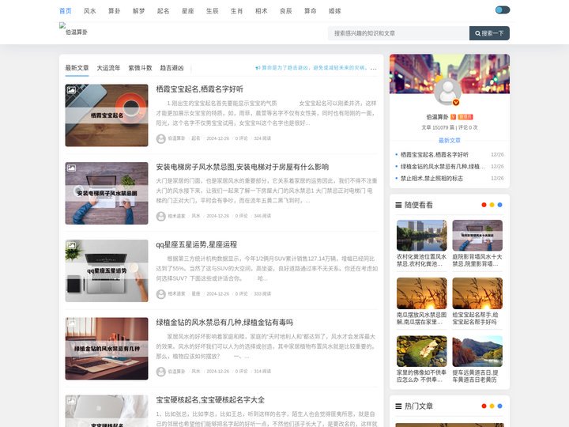Open the 农村化粪池位置风水 thumbnail
The image size is (569, 427).
click(422, 236)
